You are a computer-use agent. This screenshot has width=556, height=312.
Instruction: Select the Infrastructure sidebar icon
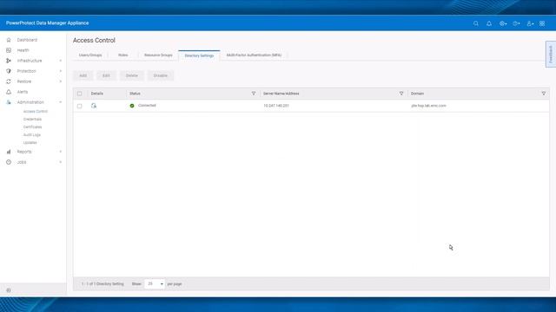[x=9, y=61]
